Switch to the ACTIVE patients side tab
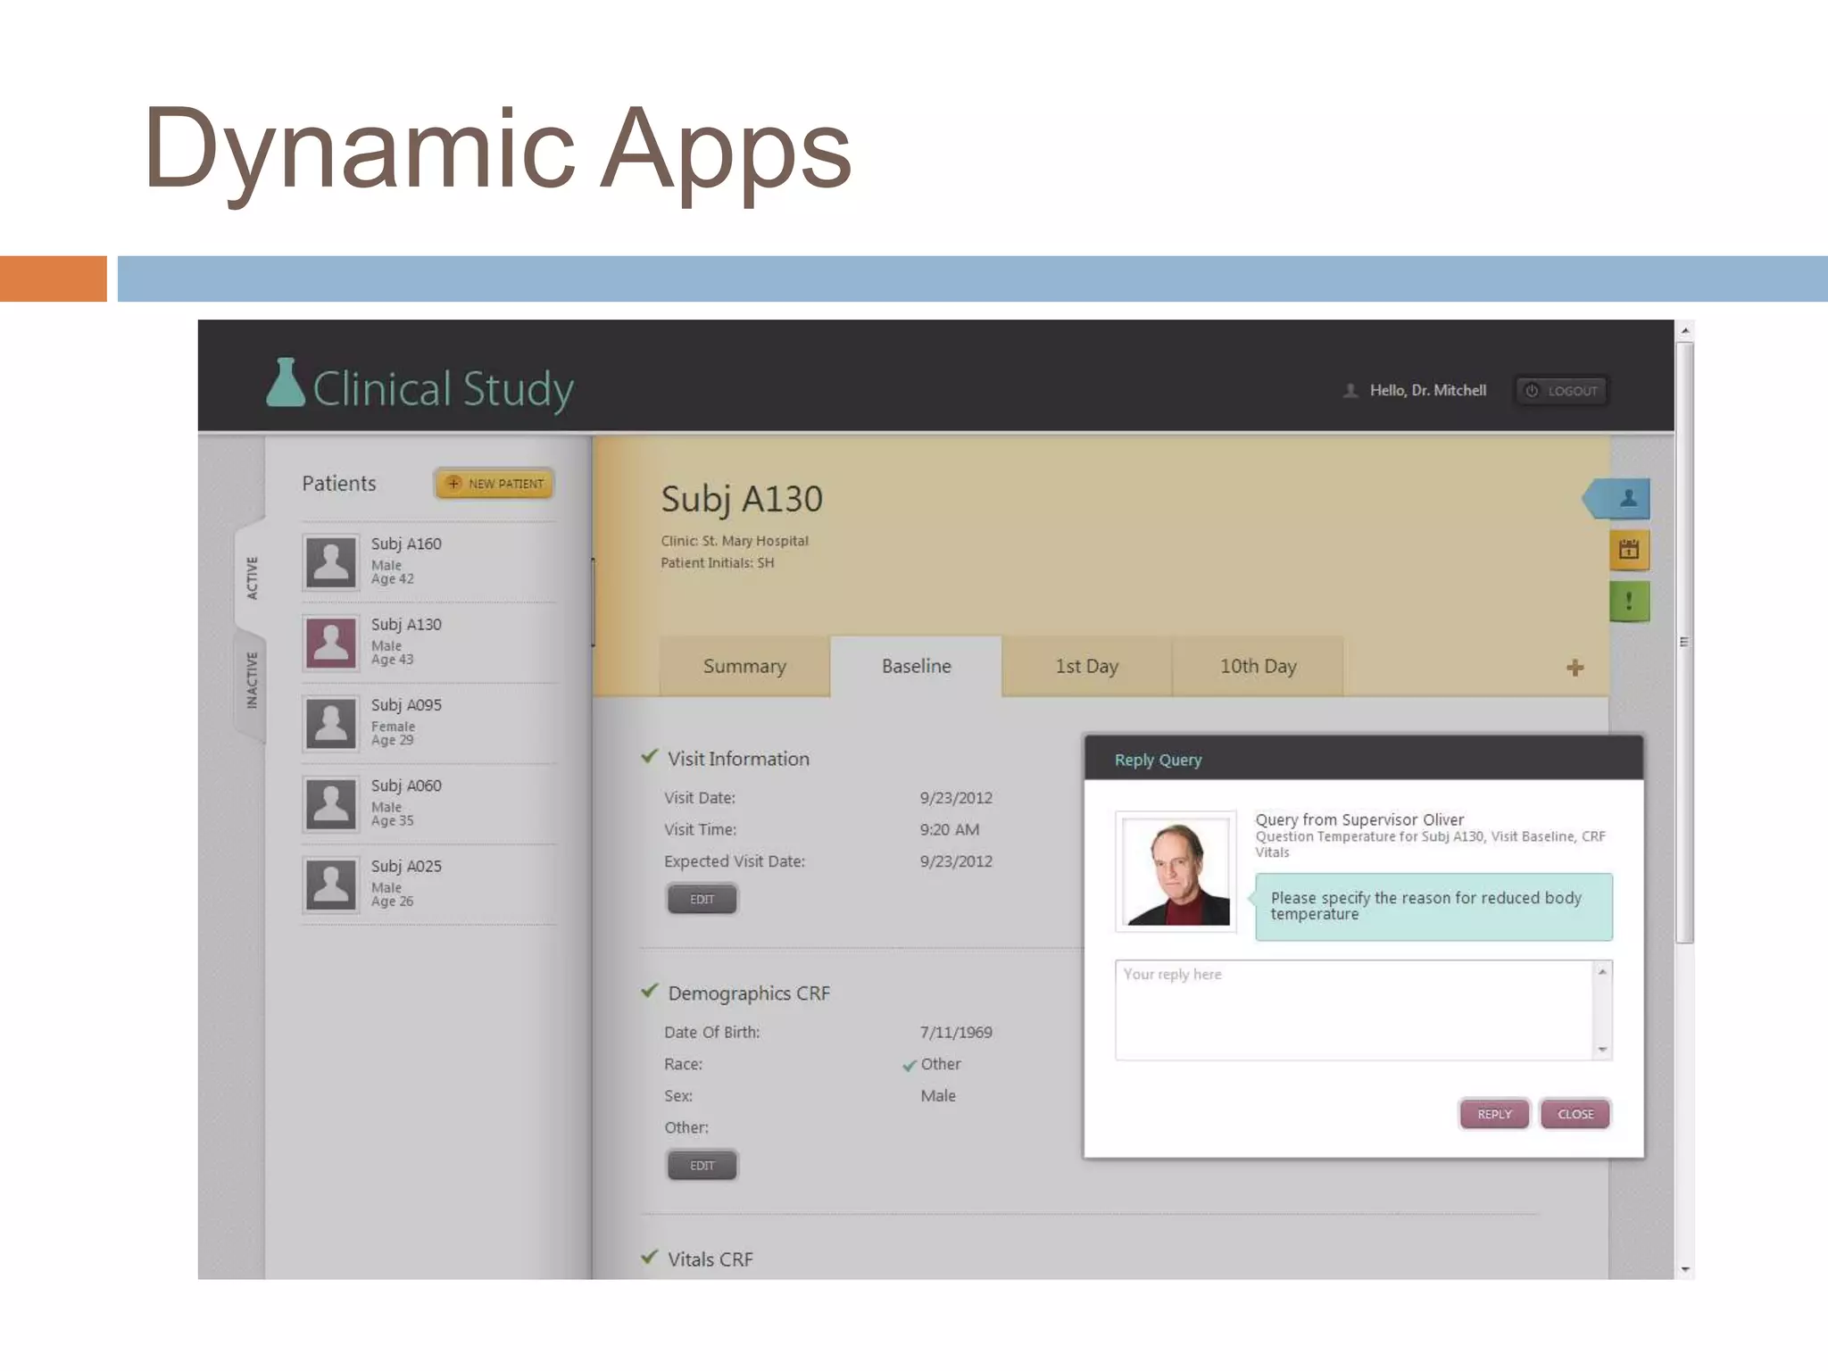The width and height of the screenshot is (1828, 1371). pyautogui.click(x=252, y=577)
